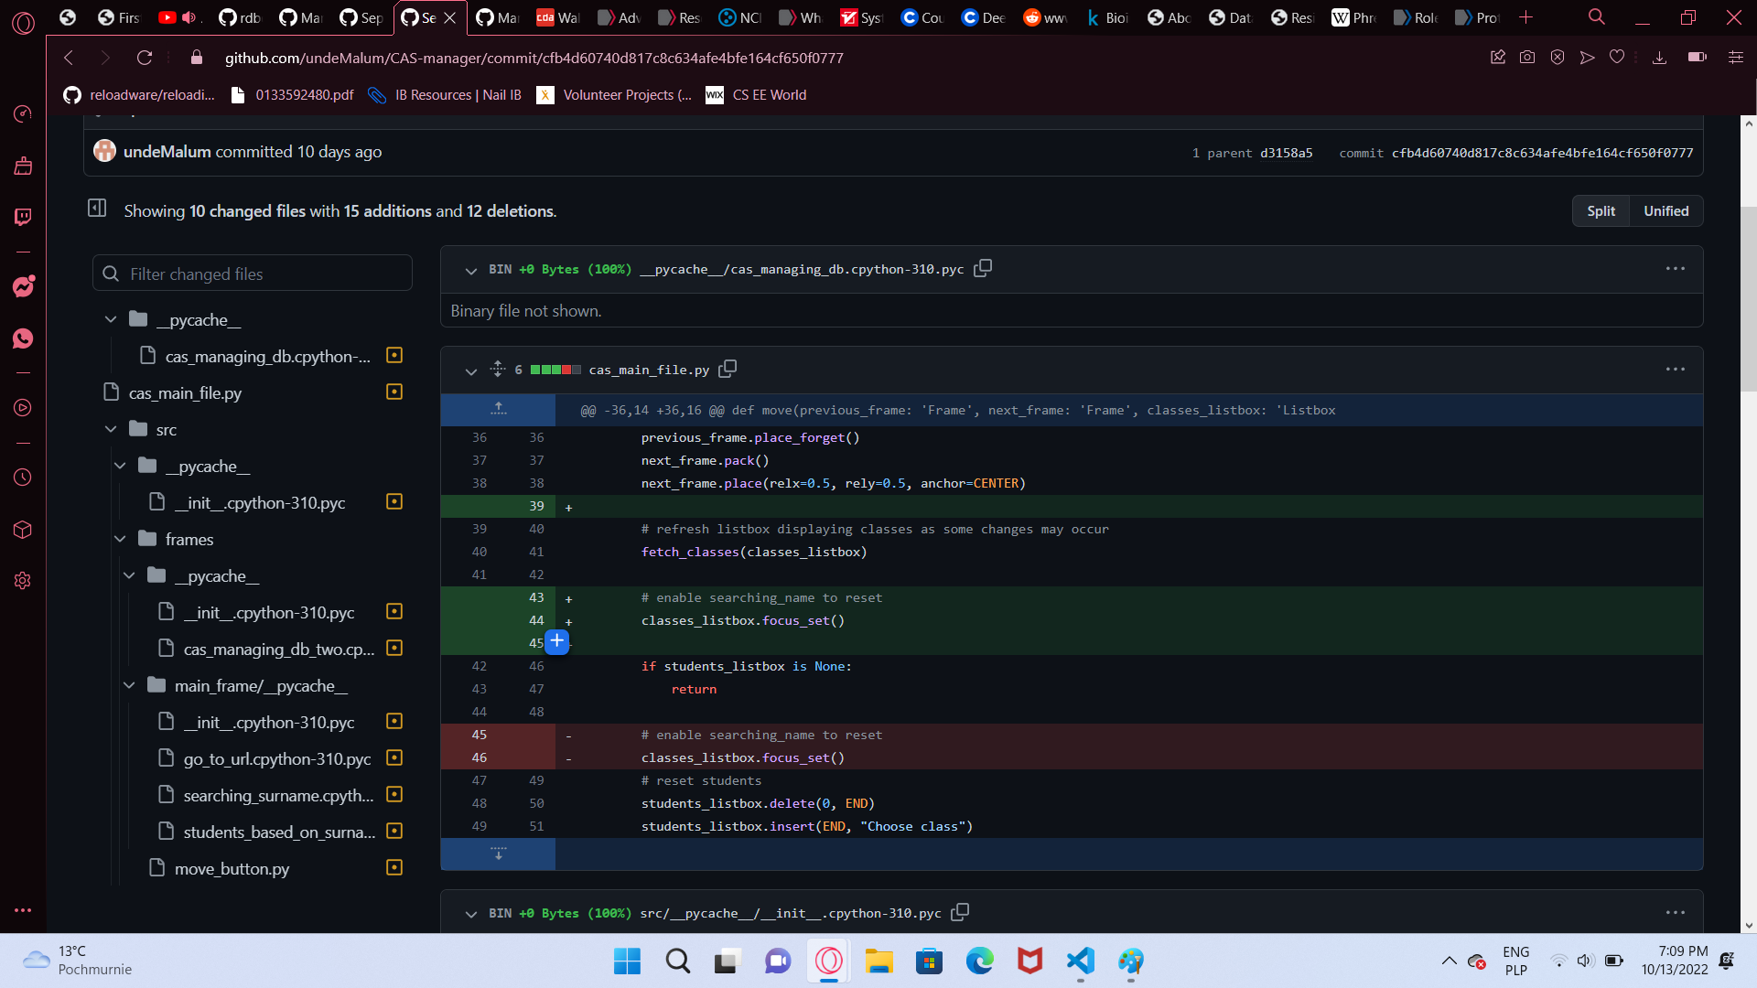Open Microsoft Edge from taskbar

pyautogui.click(x=979, y=961)
